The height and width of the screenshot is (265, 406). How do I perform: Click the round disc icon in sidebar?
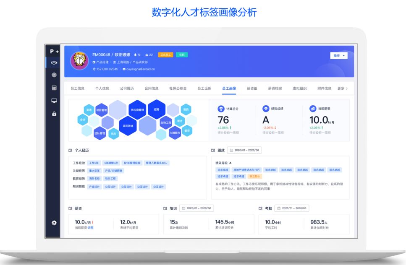(x=54, y=75)
